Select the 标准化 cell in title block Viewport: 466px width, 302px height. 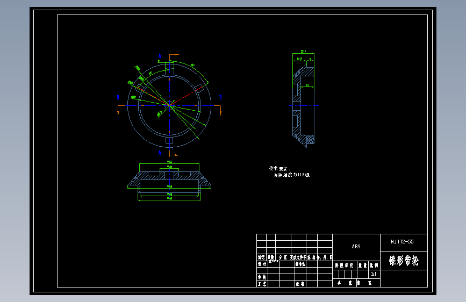[x=300, y=264]
